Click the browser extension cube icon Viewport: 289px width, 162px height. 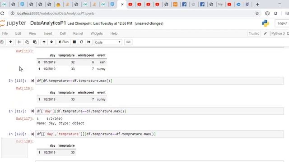pos(267,13)
